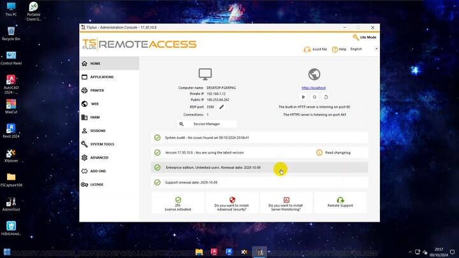Open the LICENSE section
The height and width of the screenshot is (258, 459).
[x=109, y=185]
